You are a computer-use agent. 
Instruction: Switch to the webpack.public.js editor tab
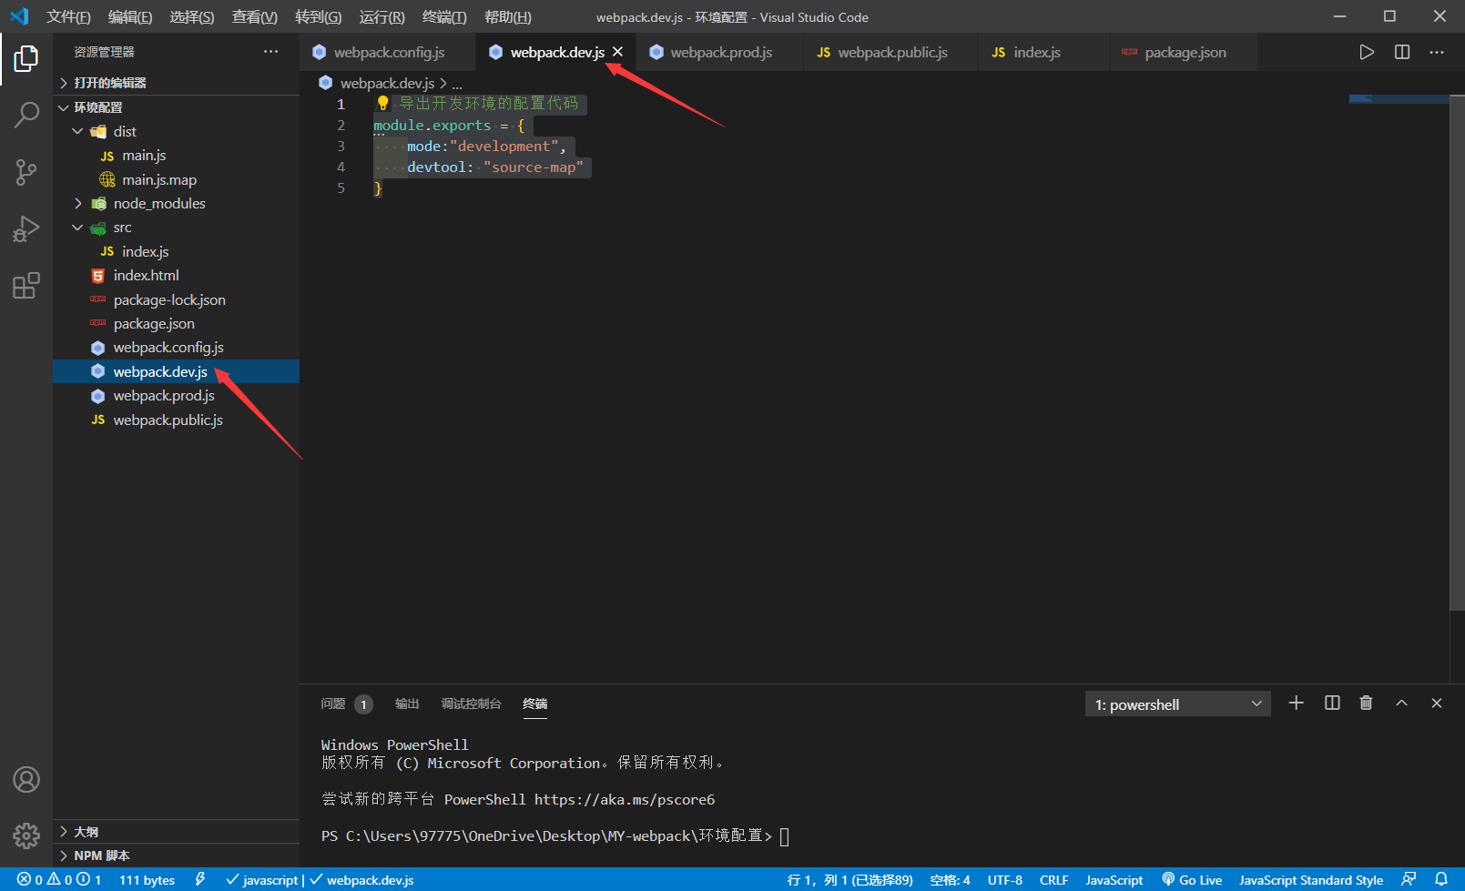(x=892, y=52)
